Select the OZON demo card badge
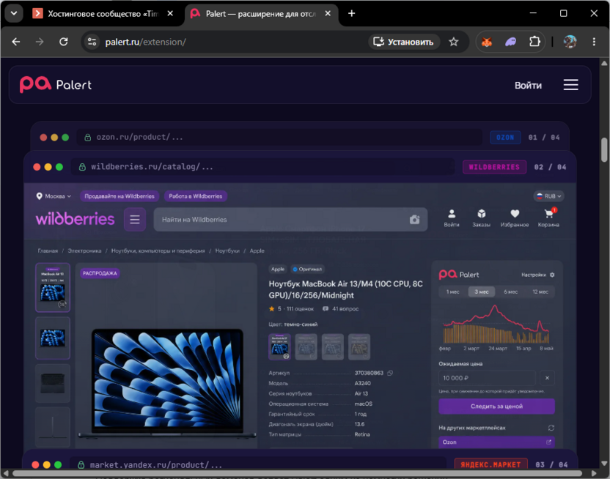Screen dimensions: 610x479 (x=505, y=137)
